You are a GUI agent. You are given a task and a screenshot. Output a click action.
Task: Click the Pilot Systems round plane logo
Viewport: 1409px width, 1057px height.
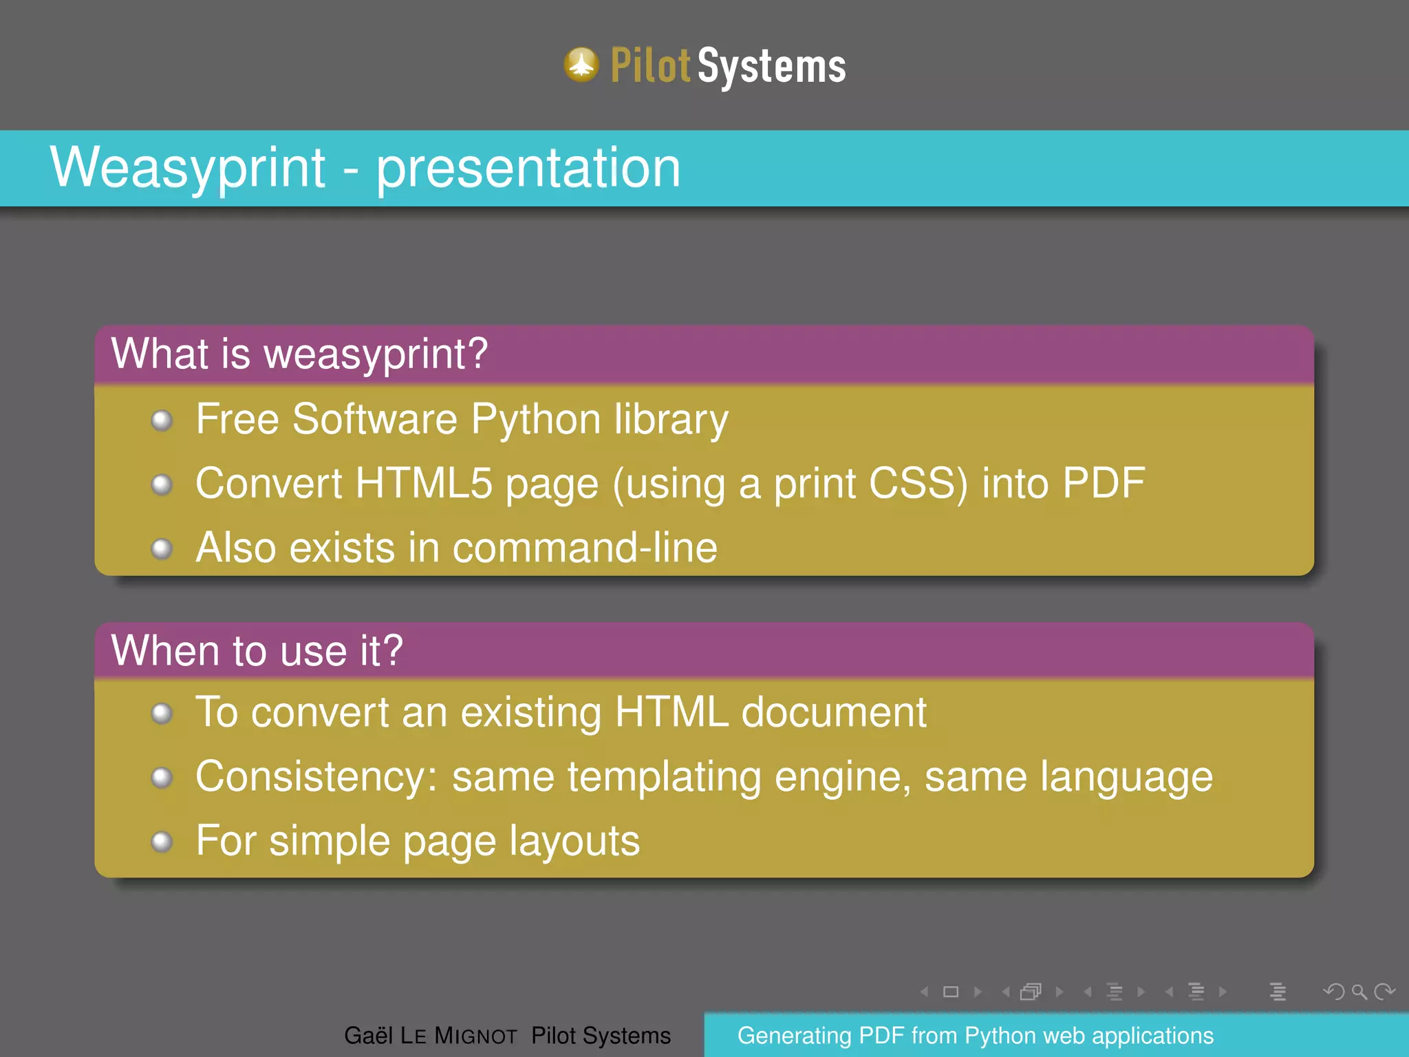pos(582,65)
